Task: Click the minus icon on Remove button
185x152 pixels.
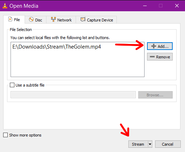Action: coord(152,57)
